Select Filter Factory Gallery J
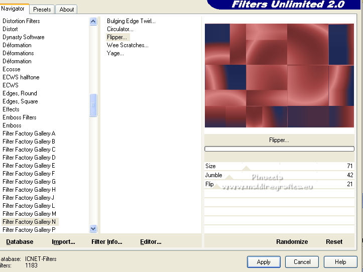363x272 pixels. pos(29,198)
